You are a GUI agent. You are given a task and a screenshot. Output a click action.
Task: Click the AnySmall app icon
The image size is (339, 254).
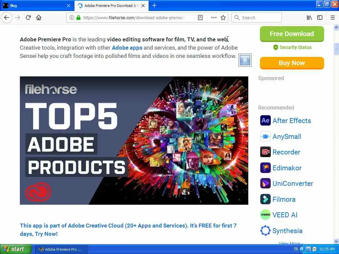pyautogui.click(x=265, y=136)
